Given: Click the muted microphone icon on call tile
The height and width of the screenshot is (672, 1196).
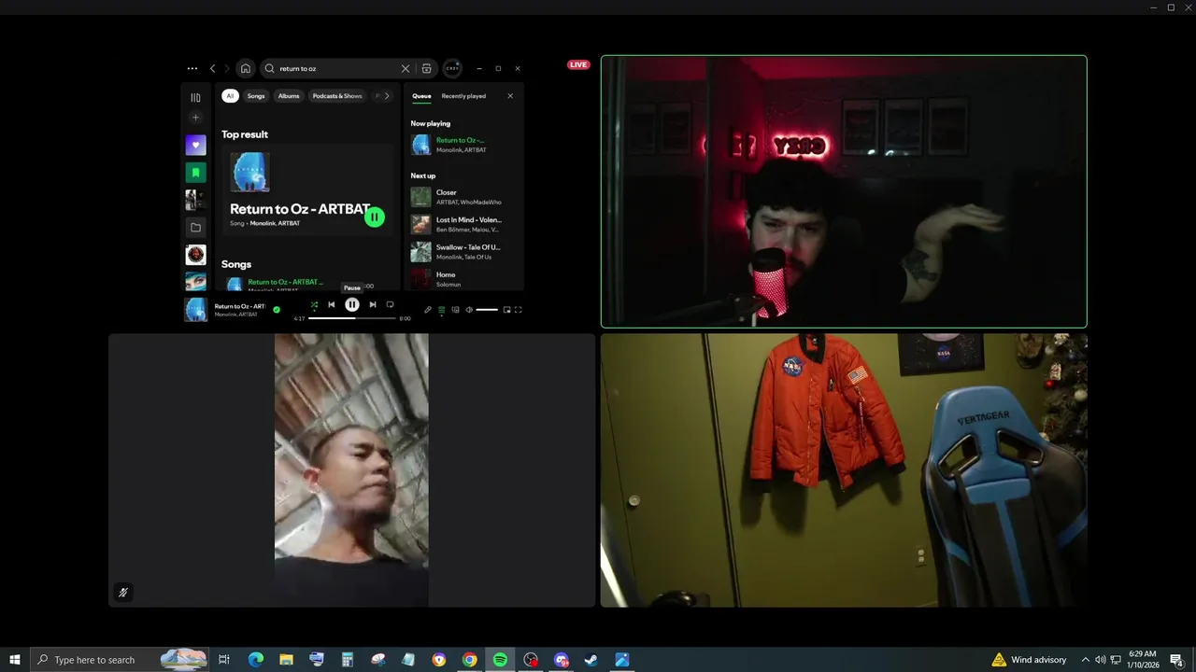Looking at the screenshot, I should coord(123,593).
